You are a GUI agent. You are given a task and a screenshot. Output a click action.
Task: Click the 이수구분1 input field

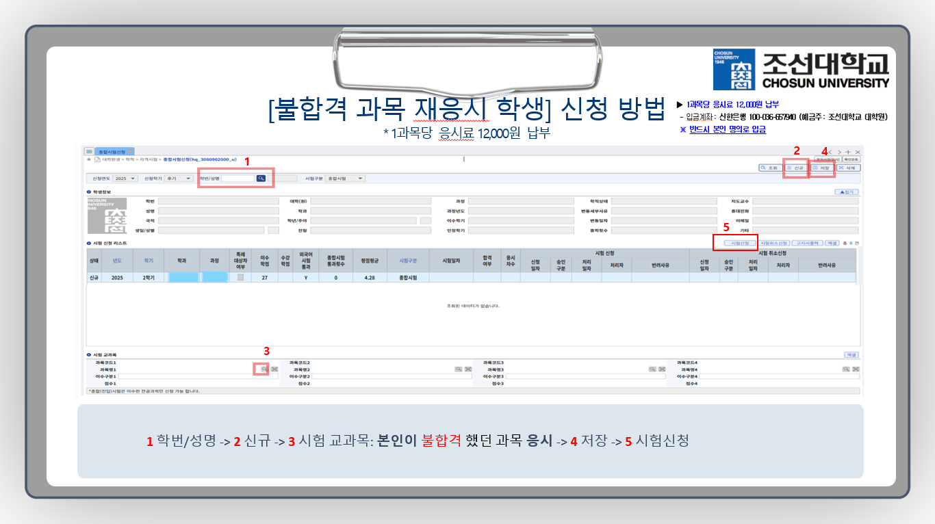pyautogui.click(x=198, y=376)
